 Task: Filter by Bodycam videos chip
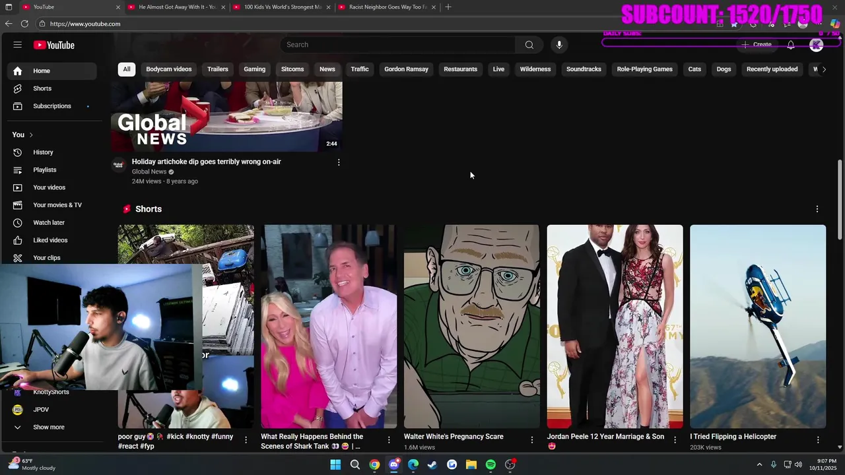click(169, 69)
